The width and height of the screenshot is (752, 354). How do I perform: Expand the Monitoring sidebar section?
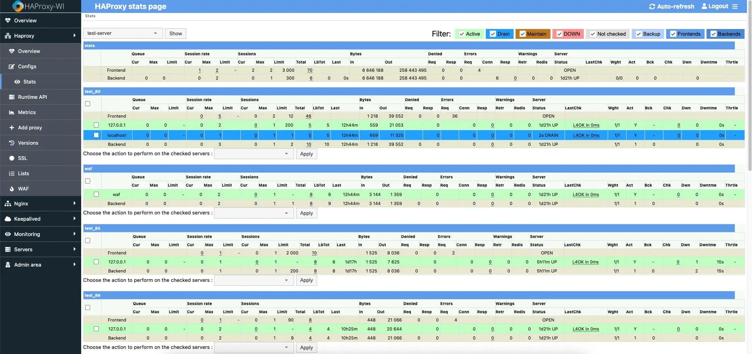point(27,234)
